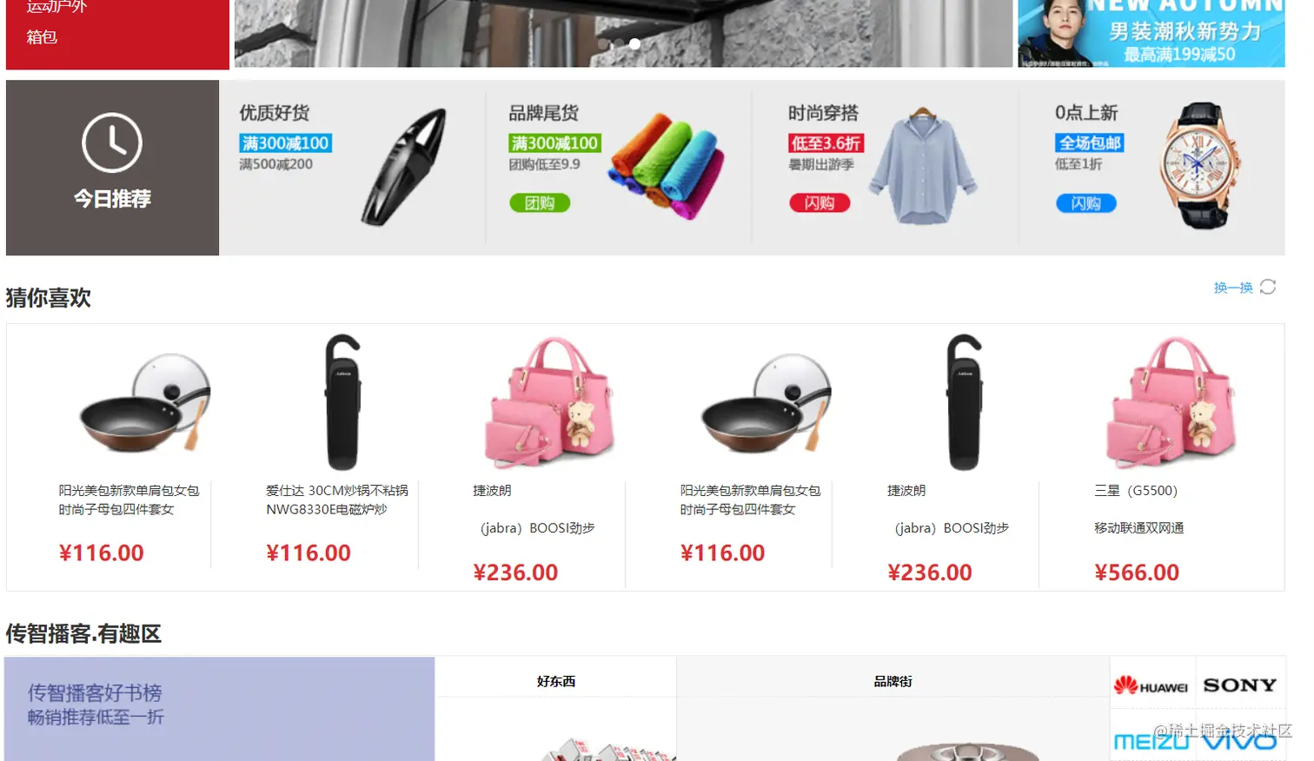
Task: Open the 箱包 category in red sidebar
Action: coord(42,36)
